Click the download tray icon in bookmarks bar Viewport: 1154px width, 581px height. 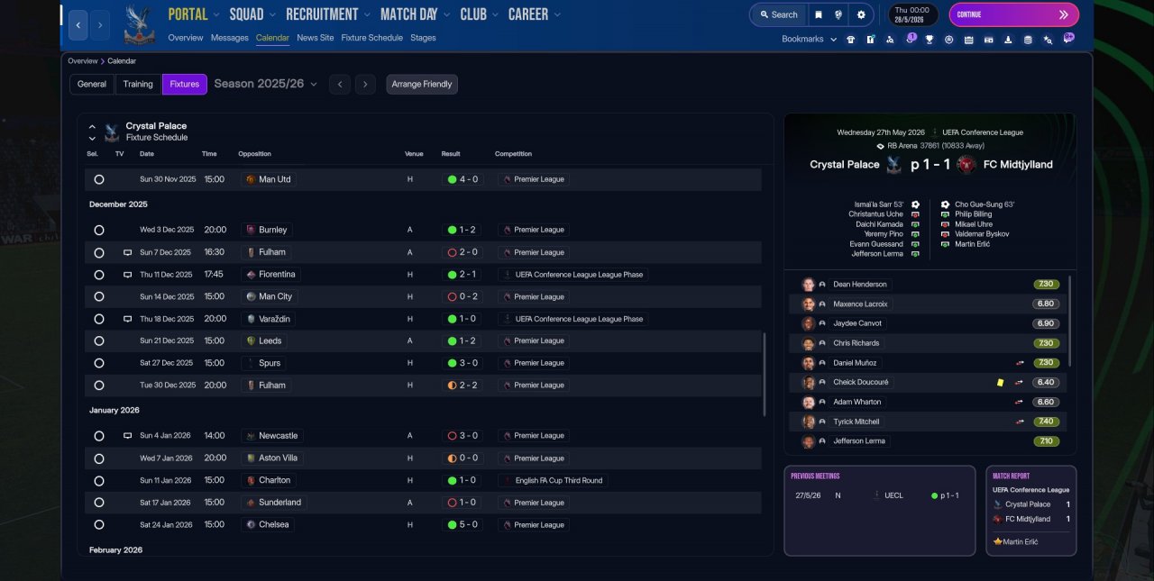[x=1008, y=40]
